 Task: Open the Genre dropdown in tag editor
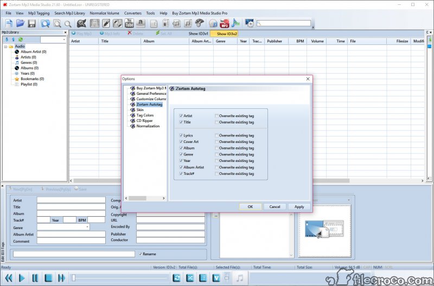coord(87,227)
